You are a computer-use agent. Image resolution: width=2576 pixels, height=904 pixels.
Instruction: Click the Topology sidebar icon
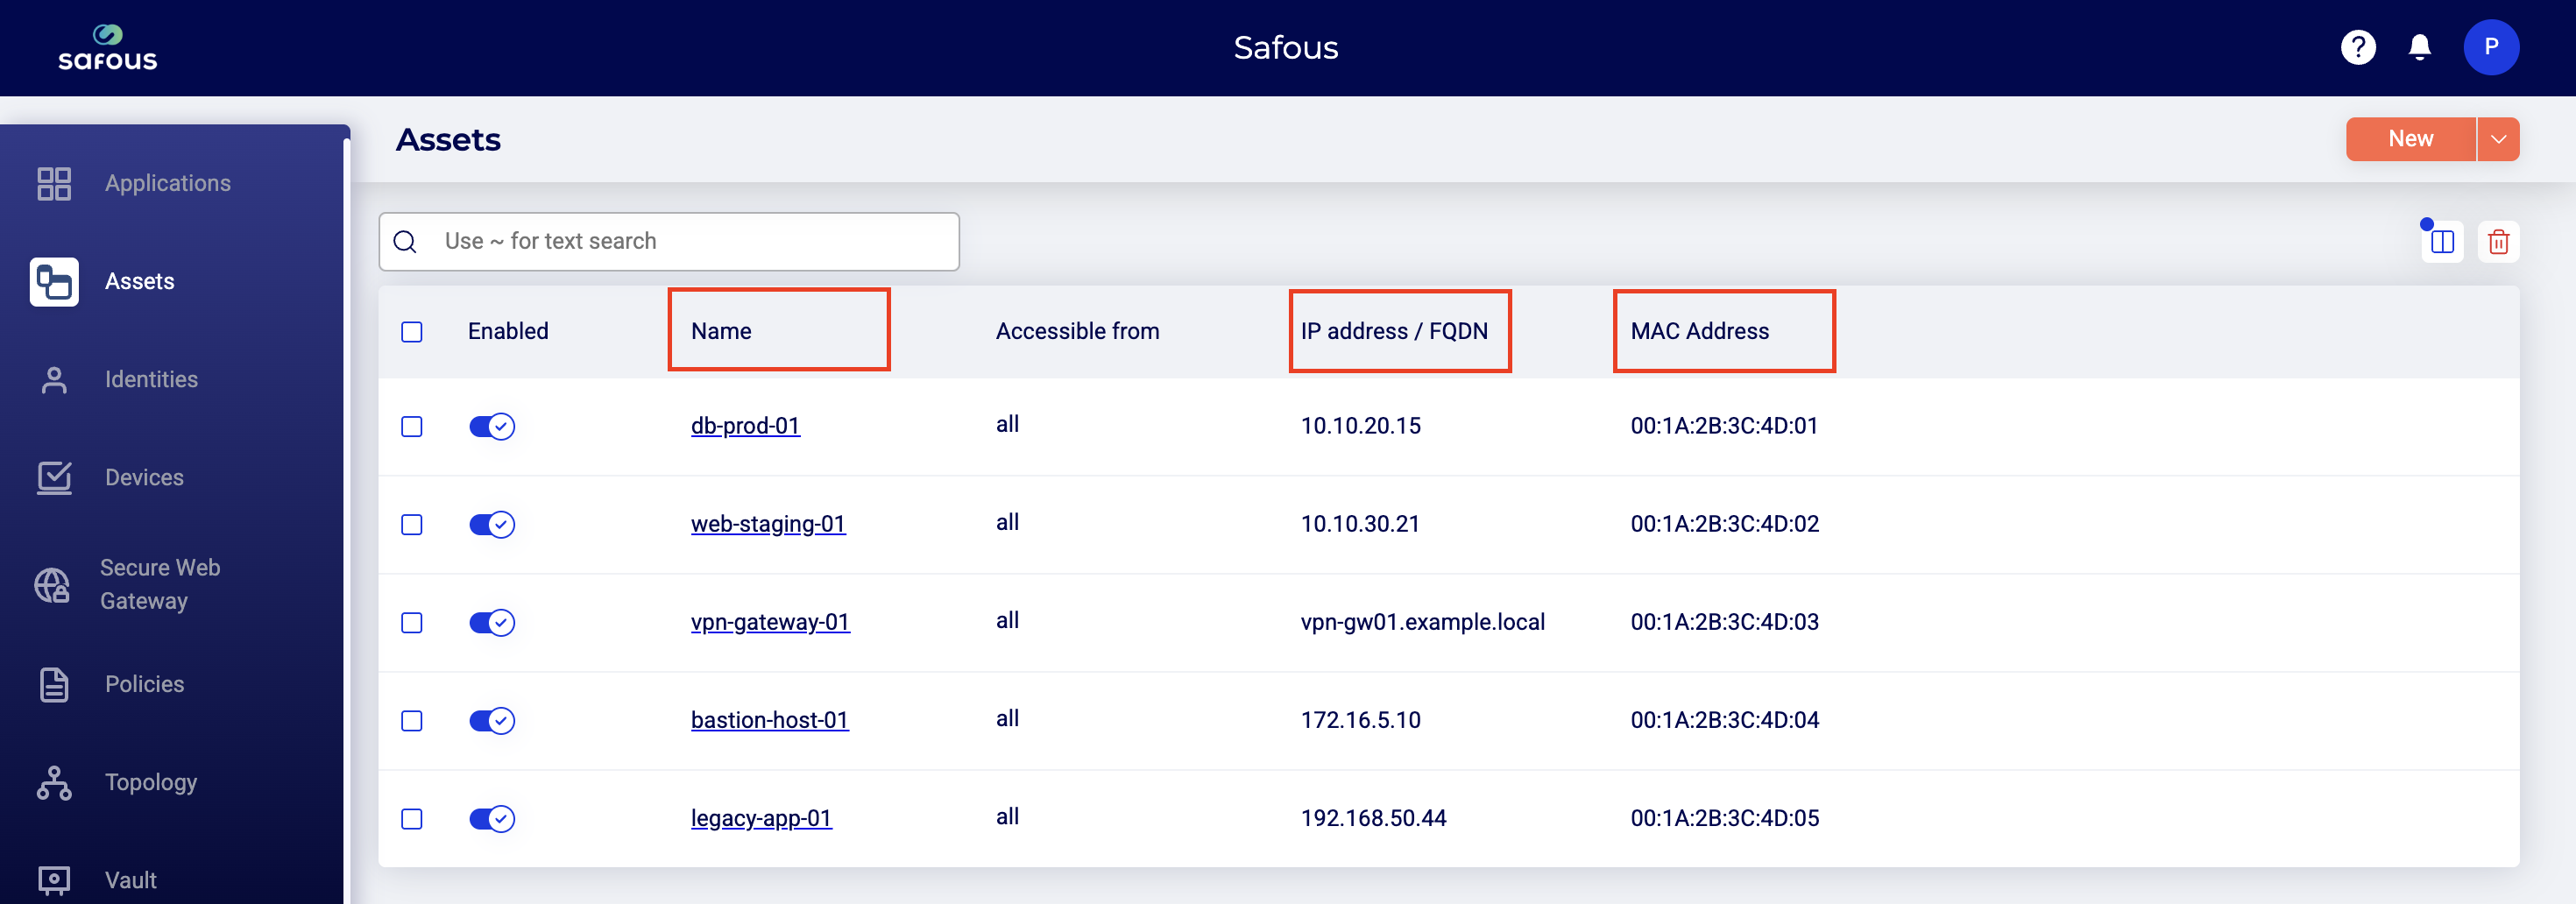pyautogui.click(x=54, y=783)
